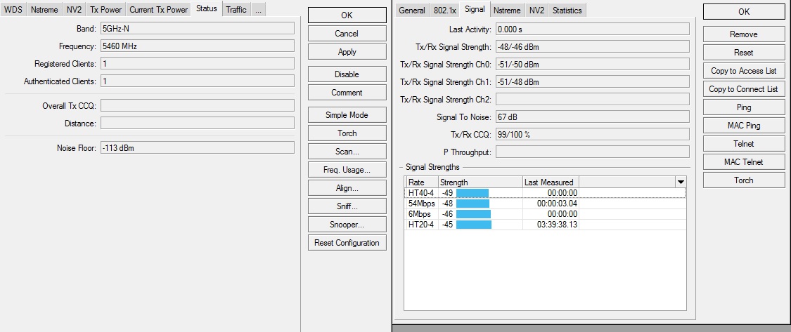The image size is (791, 332).
Task: Click the Last Activity field
Action: pos(593,29)
